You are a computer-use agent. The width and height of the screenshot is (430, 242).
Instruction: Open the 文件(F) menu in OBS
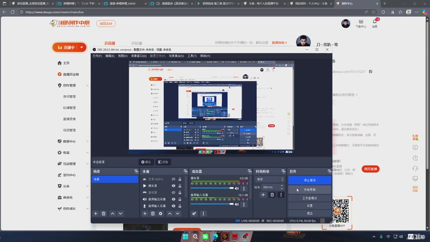point(97,56)
